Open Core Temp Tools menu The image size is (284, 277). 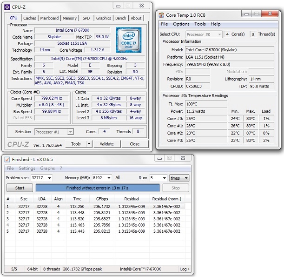[200, 24]
